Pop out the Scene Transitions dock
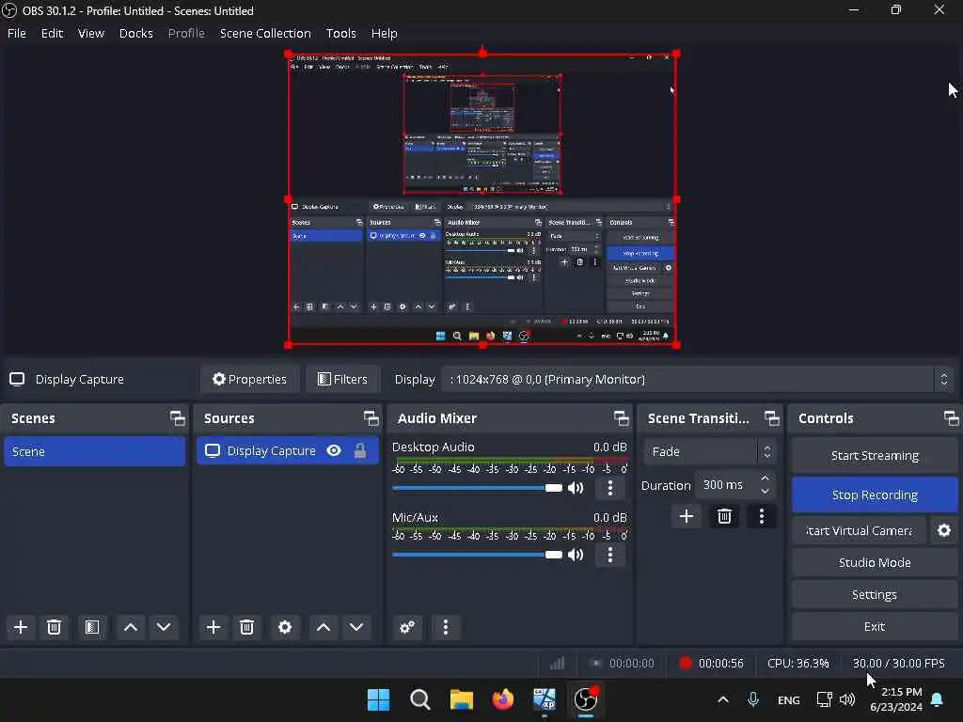 [772, 418]
